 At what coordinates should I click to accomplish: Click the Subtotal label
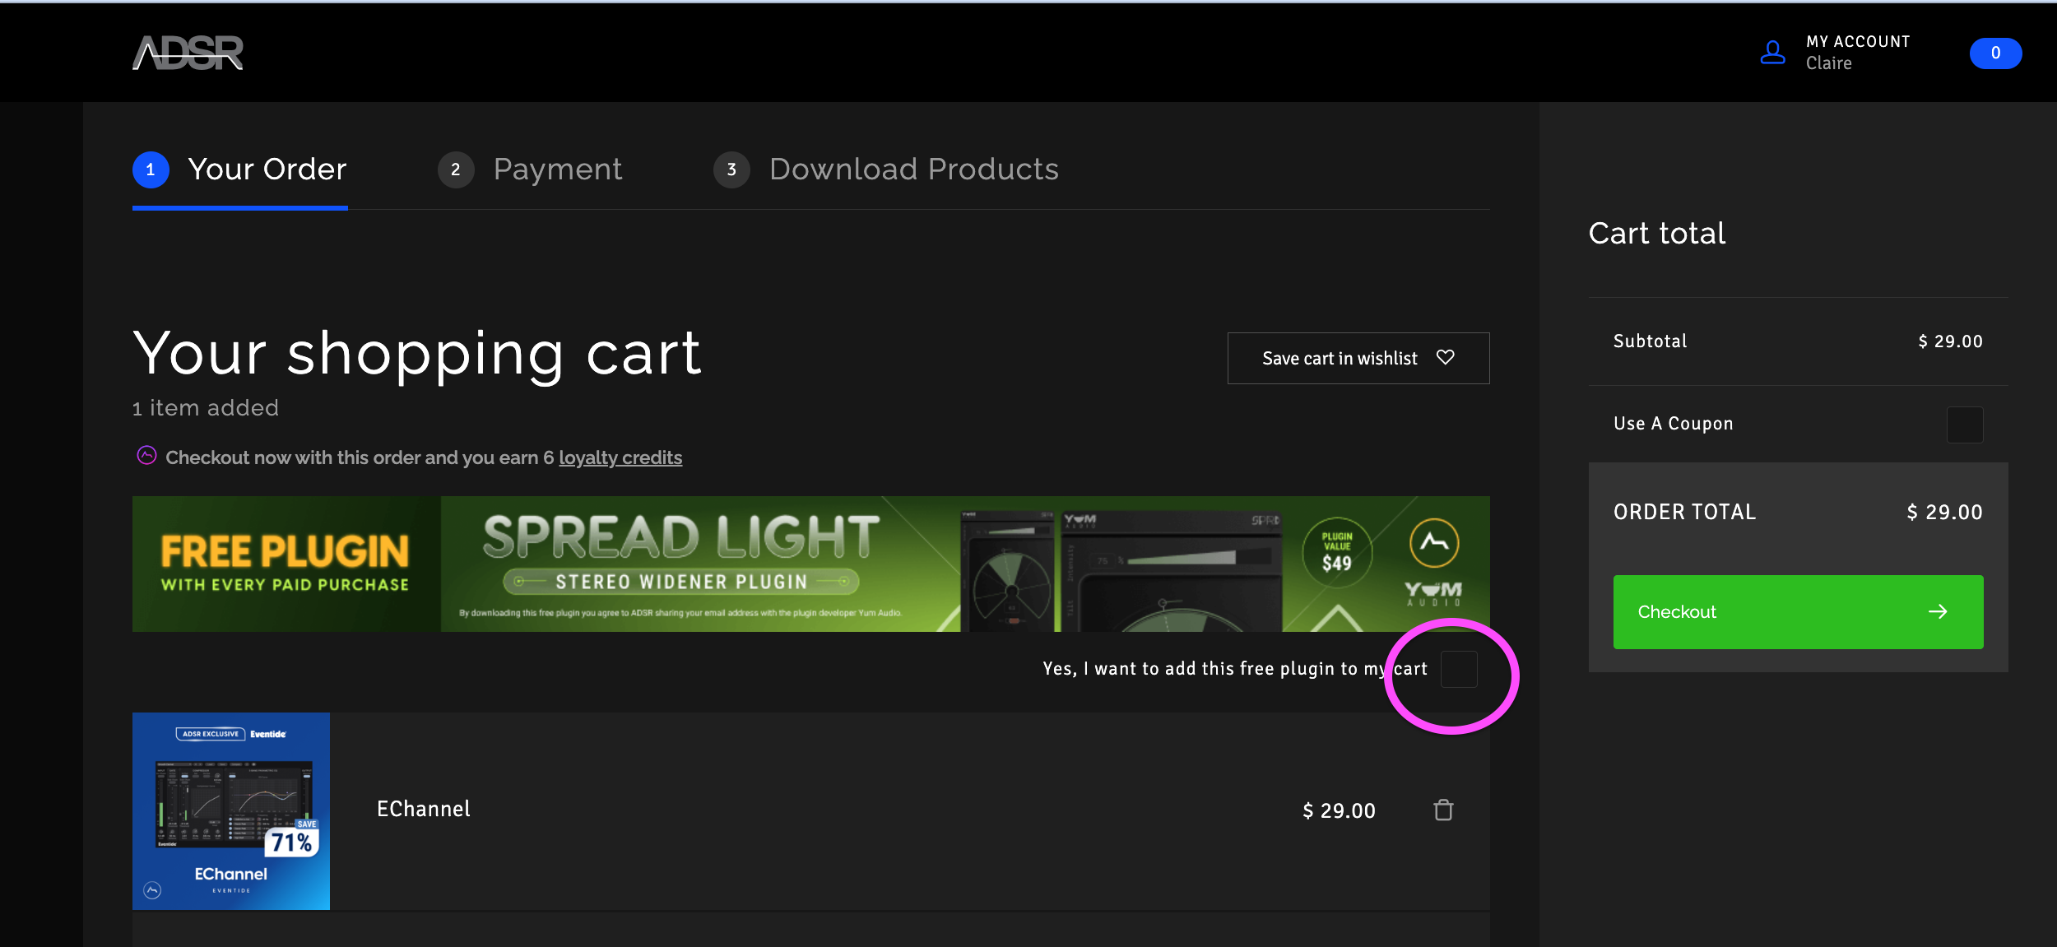click(1650, 341)
